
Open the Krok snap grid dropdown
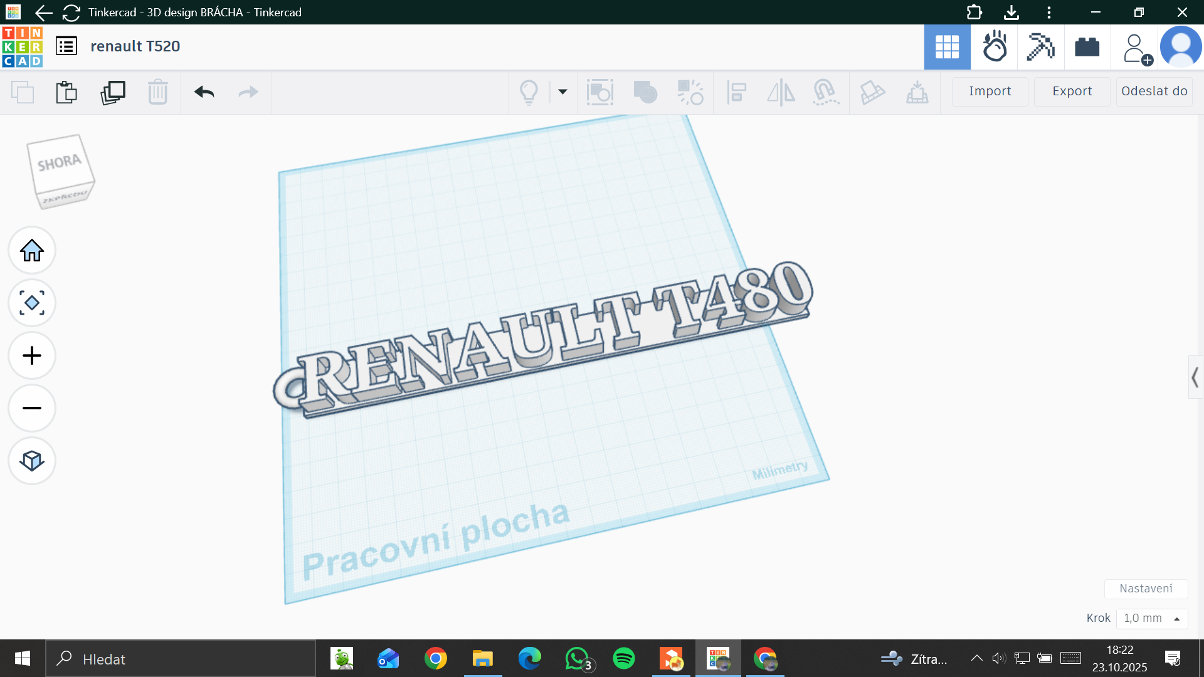click(x=1151, y=618)
